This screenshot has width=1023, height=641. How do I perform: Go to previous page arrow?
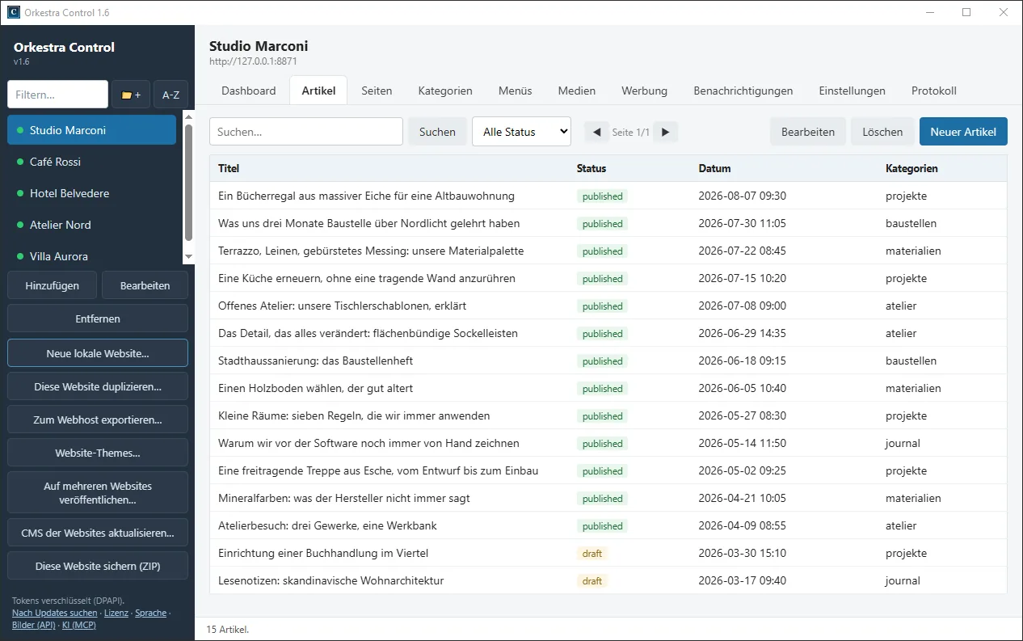coord(596,132)
